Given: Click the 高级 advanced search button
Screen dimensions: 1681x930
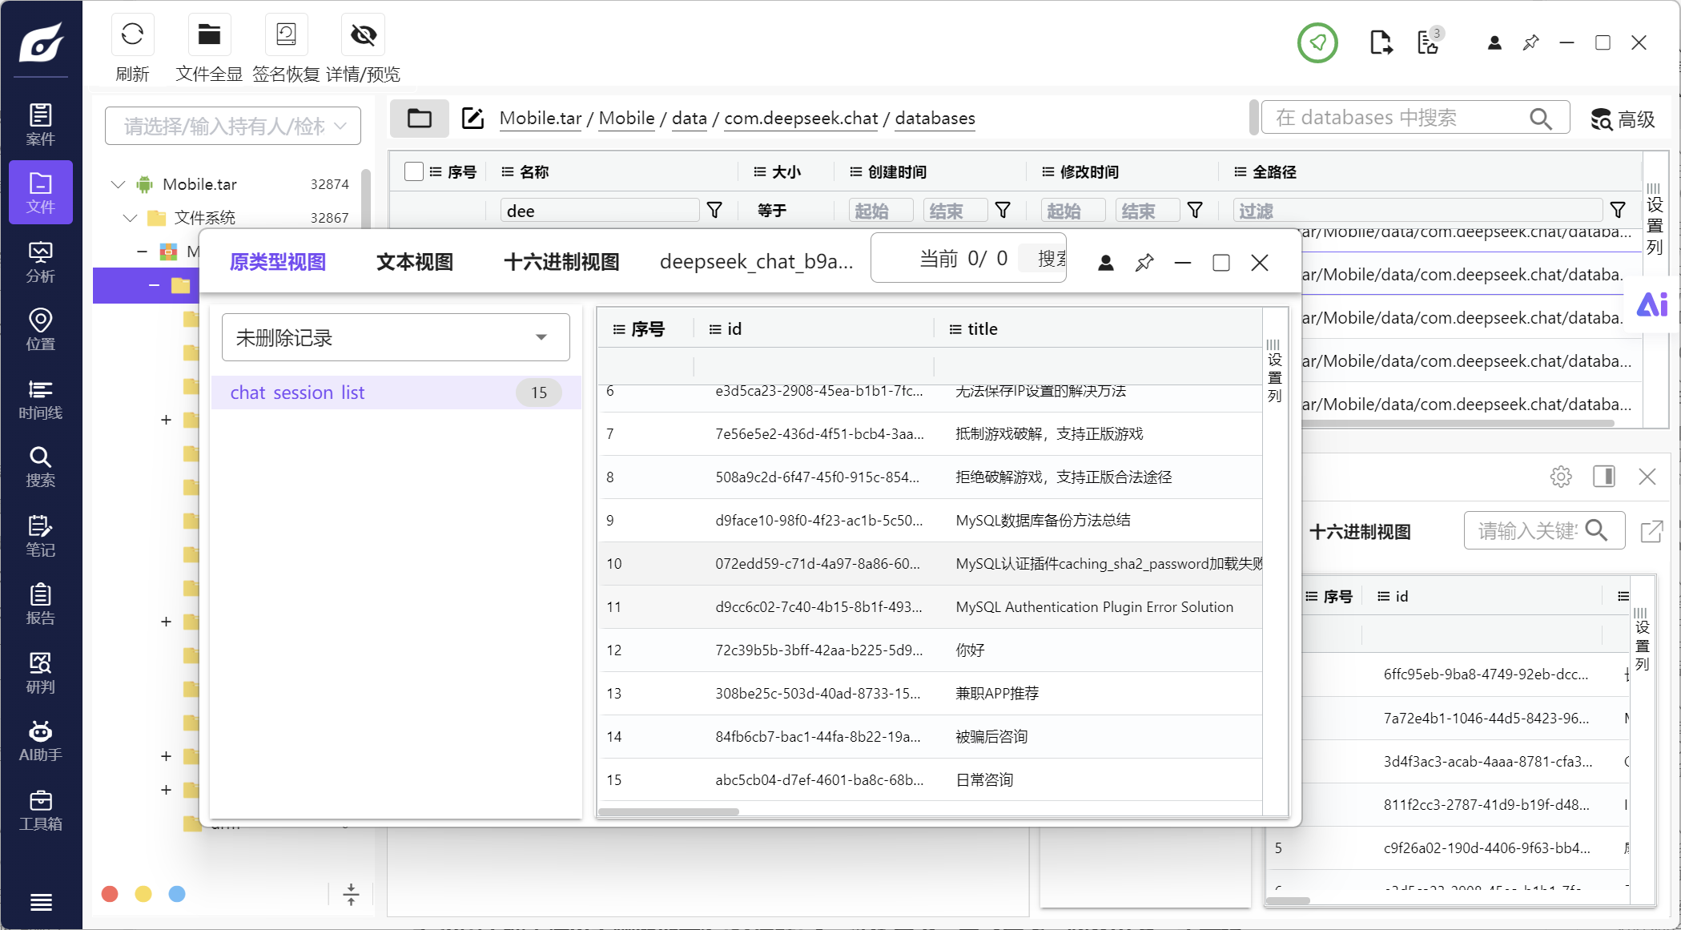Looking at the screenshot, I should click(1623, 119).
